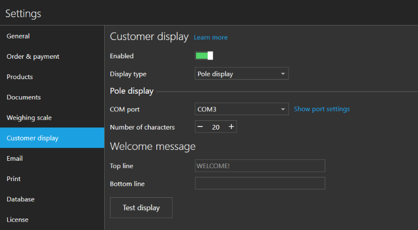Click the Learn more link
418x230 pixels.
[211, 37]
